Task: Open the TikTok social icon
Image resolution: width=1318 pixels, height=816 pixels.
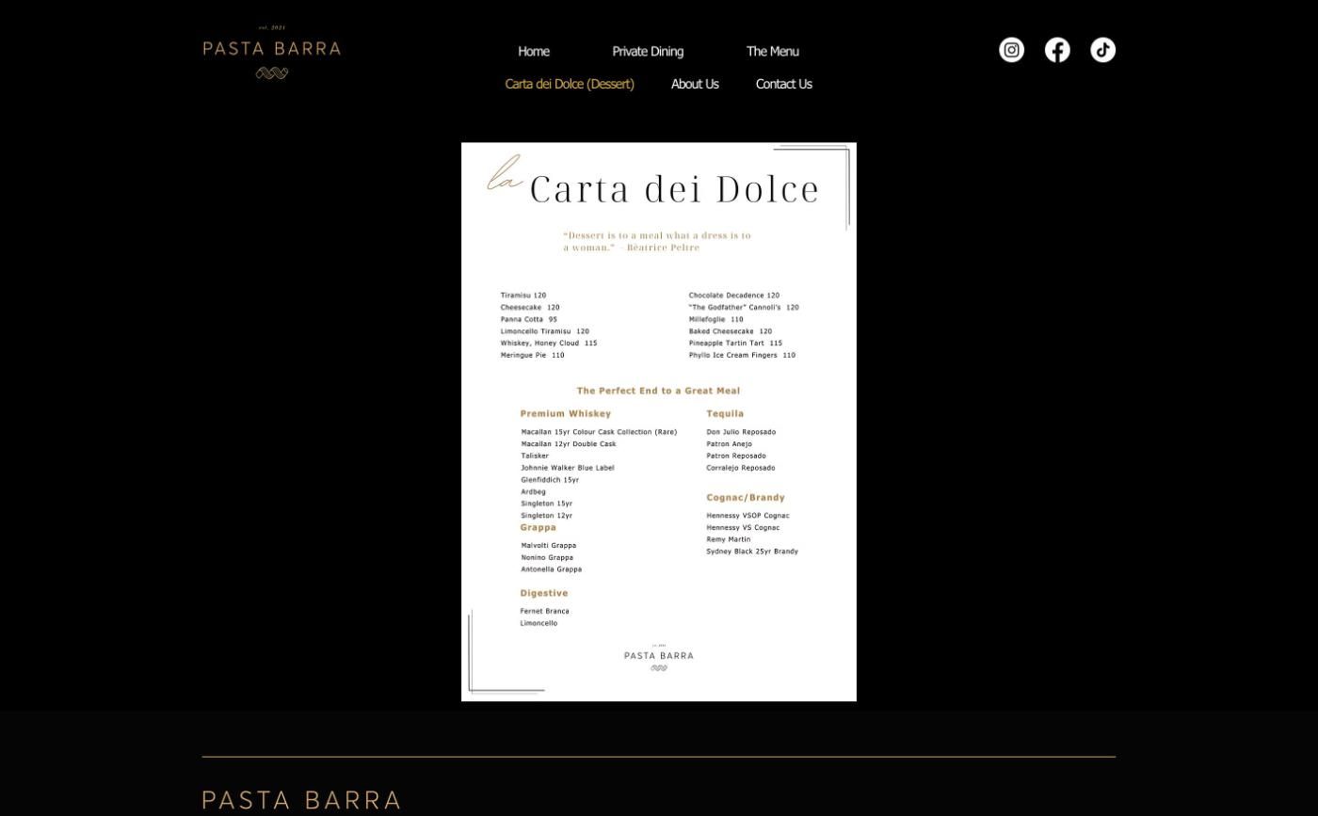Action: point(1102,50)
